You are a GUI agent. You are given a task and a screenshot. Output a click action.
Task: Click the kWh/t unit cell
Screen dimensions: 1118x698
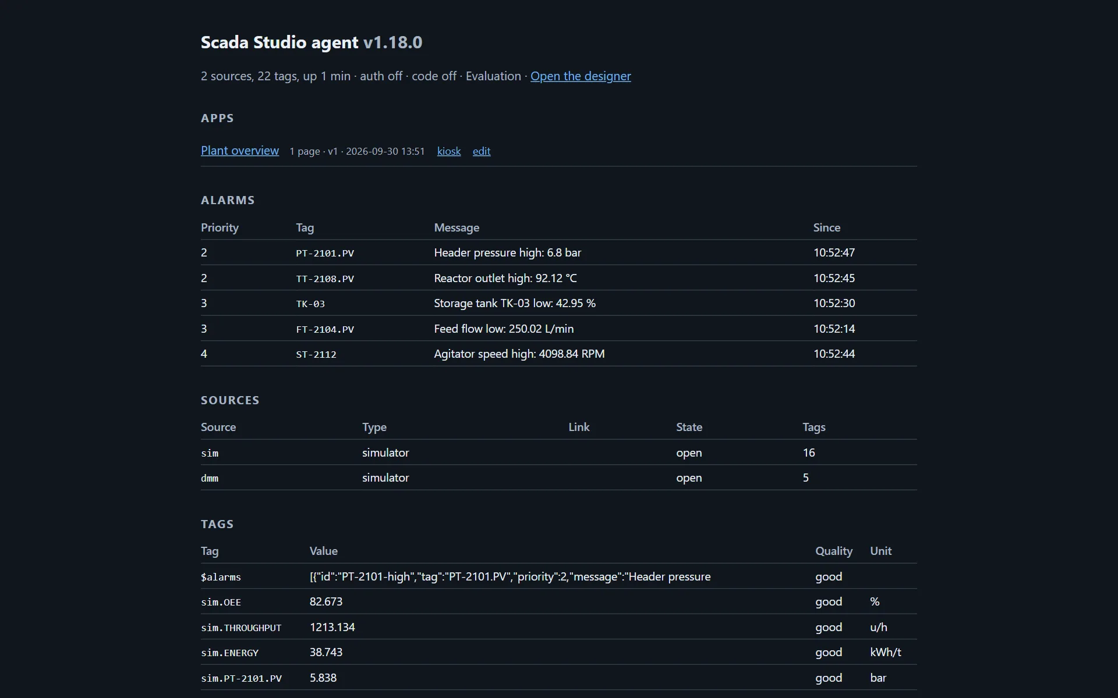coord(885,652)
